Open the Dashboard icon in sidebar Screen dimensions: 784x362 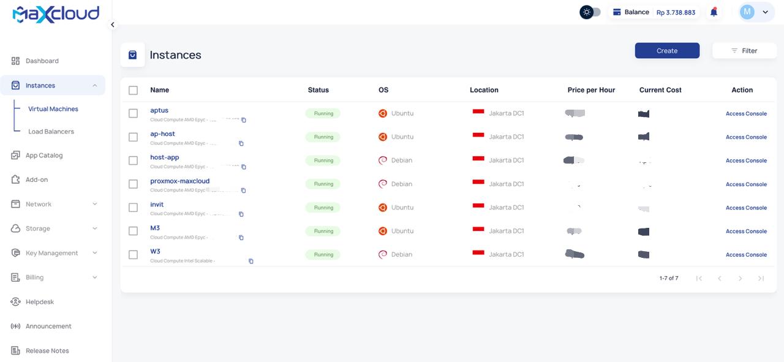16,61
